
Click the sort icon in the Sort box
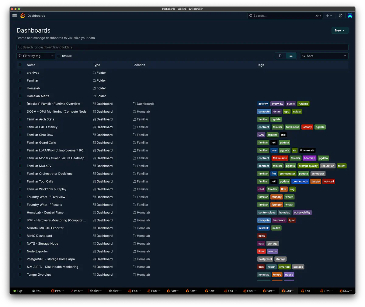click(304, 56)
